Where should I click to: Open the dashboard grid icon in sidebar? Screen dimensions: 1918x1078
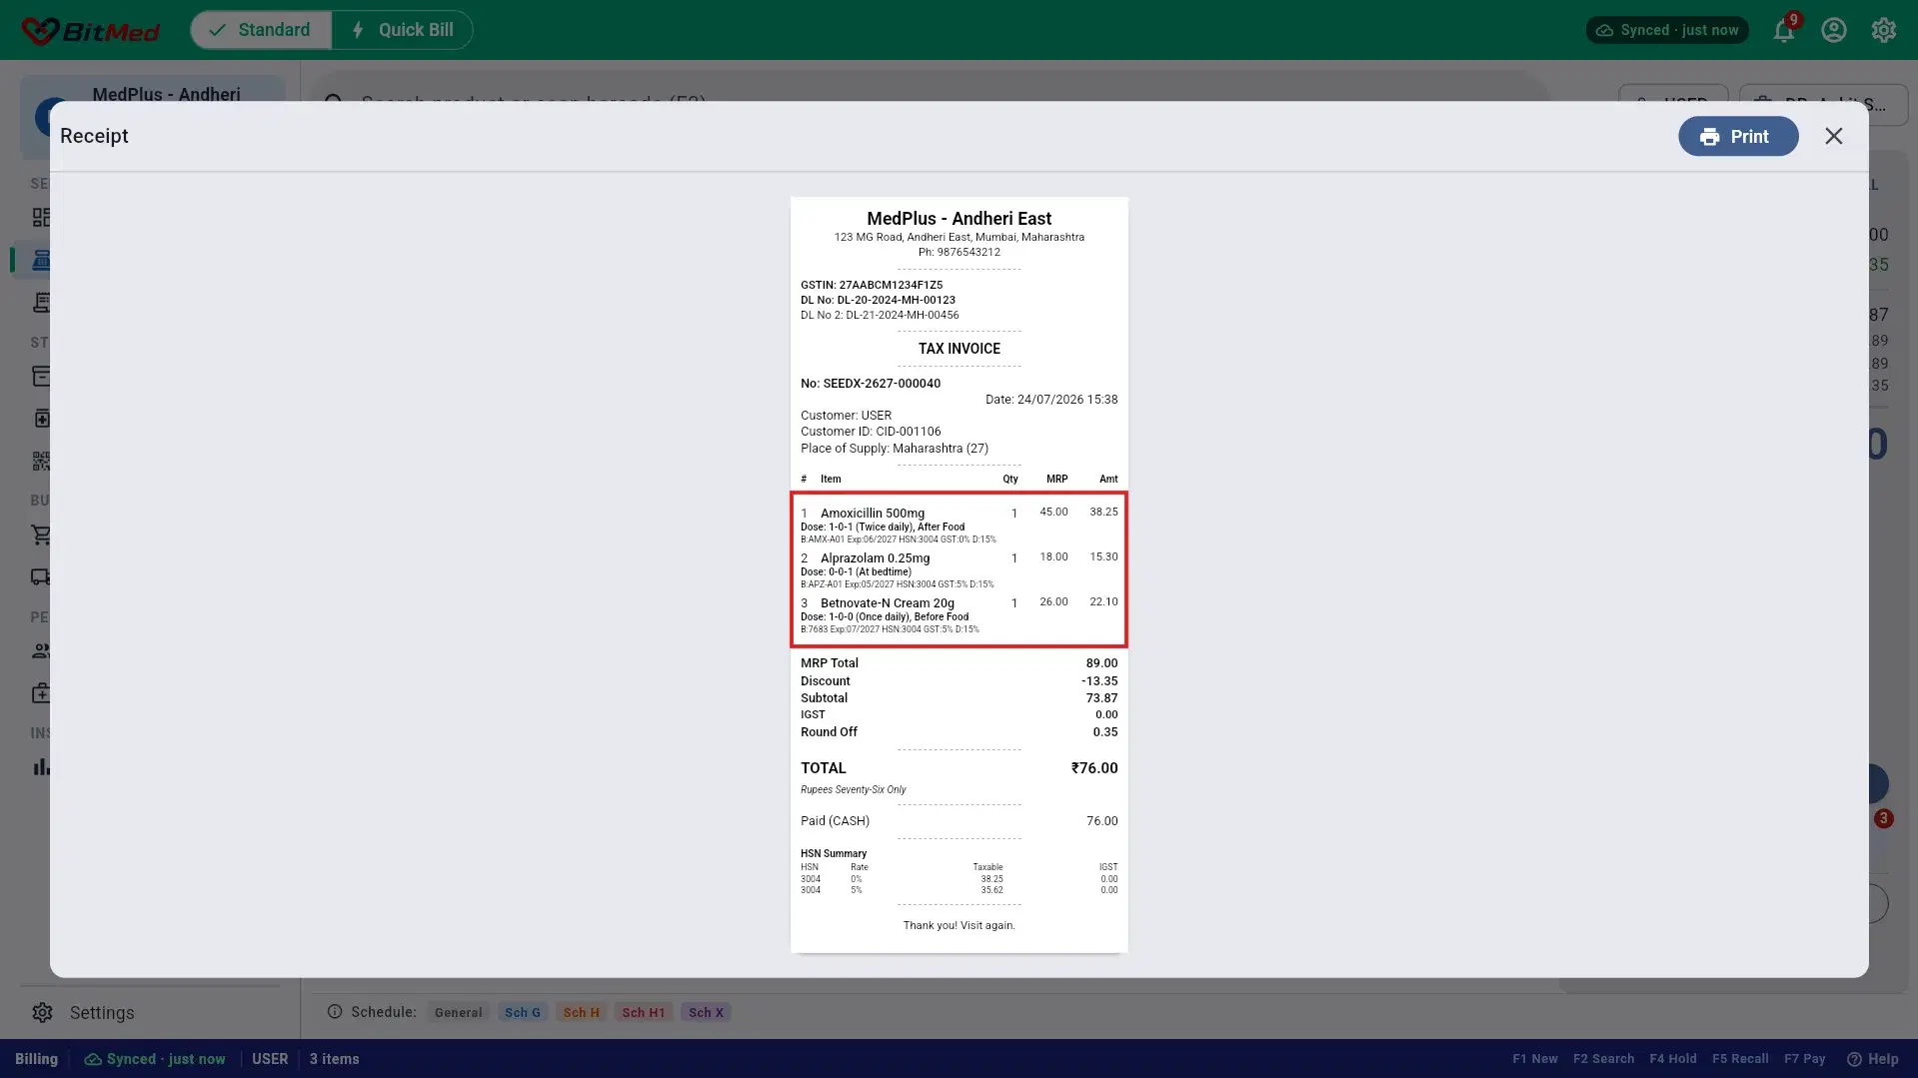[41, 217]
